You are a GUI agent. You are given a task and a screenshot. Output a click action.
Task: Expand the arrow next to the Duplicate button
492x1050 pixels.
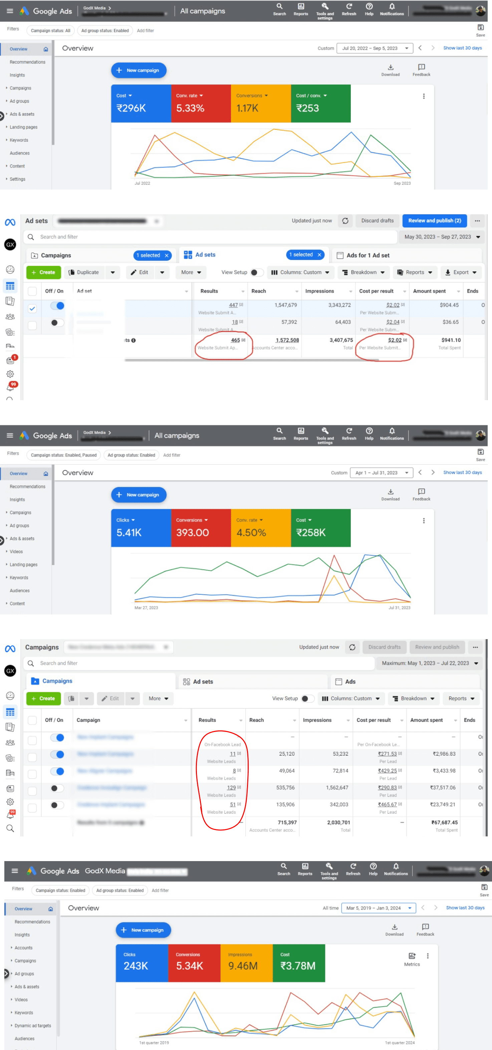pos(112,272)
